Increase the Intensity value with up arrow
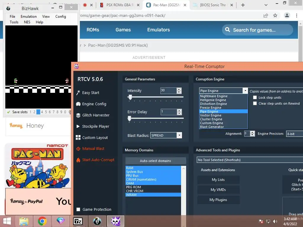Screen dimensions: 303x227 (x=179, y=89)
